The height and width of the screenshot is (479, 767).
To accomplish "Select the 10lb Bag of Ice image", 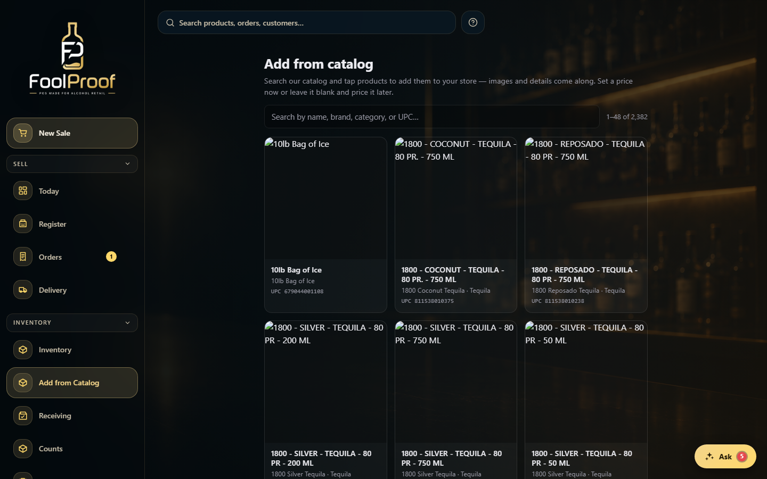I will (325, 199).
